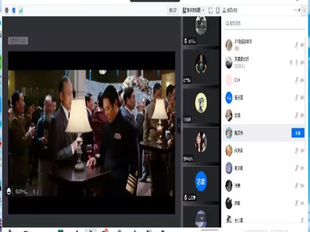Click the member search field
310x232 pixels.
coord(265,24)
